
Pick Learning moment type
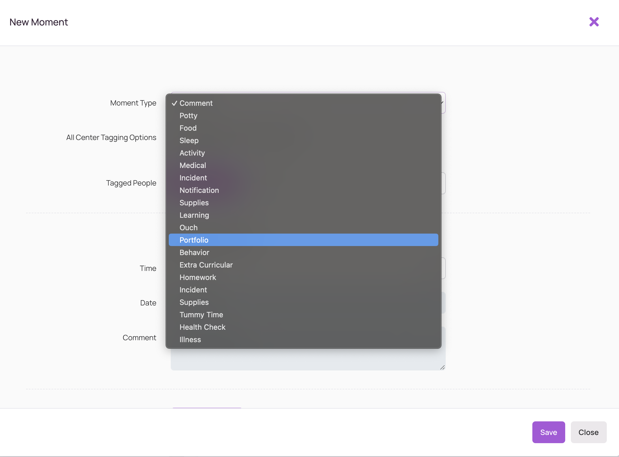pyautogui.click(x=194, y=215)
